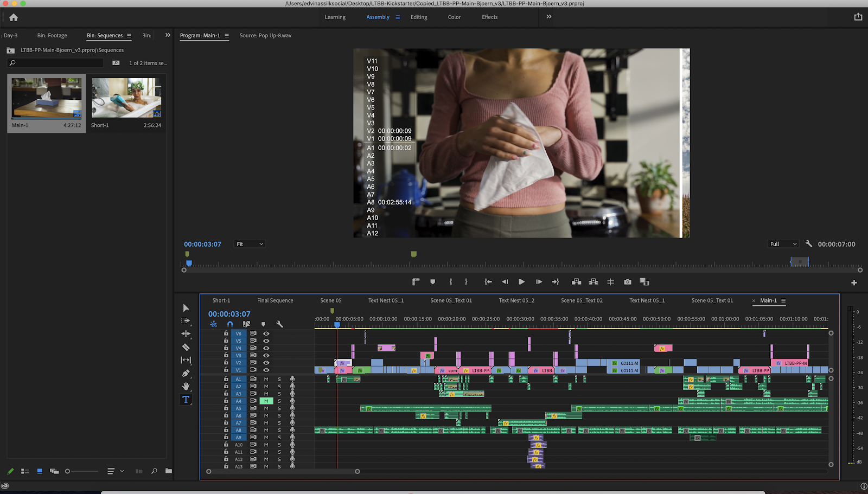The width and height of the screenshot is (868, 494).
Task: Toggle insert sequences as nests option
Action: click(x=213, y=324)
